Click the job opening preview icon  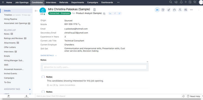pyautogui.click(x=104, y=14)
